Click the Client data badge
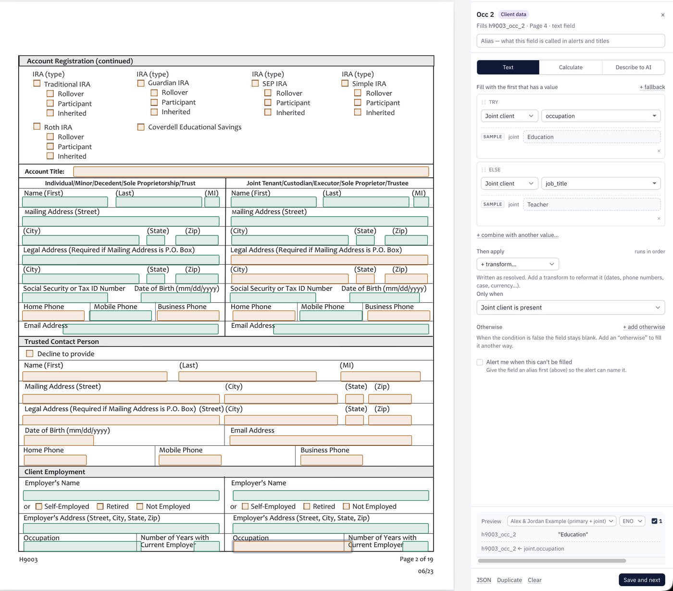The image size is (673, 591). [513, 14]
